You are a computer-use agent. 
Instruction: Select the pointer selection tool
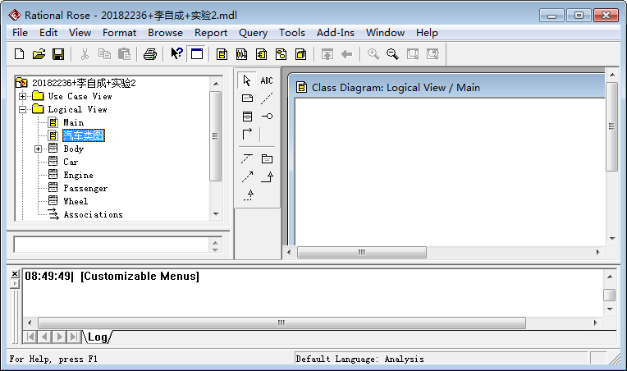click(x=247, y=80)
